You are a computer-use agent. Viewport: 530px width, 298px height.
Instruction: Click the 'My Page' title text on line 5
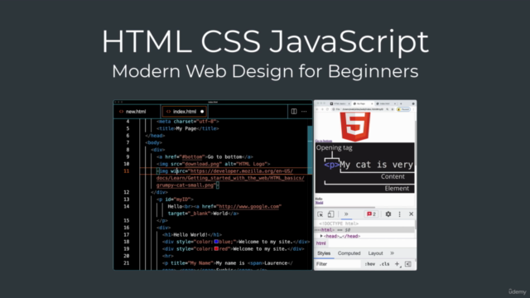185,128
